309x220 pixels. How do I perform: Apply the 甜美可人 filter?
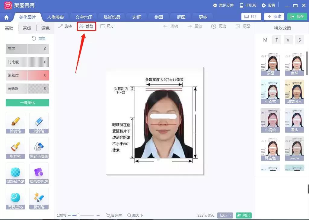tap(295, 93)
